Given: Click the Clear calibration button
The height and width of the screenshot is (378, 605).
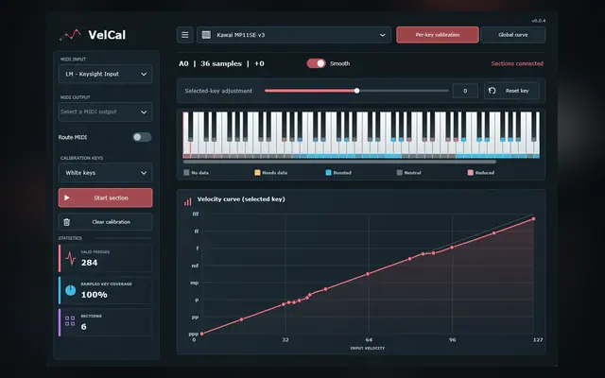Looking at the screenshot, I should pos(105,222).
